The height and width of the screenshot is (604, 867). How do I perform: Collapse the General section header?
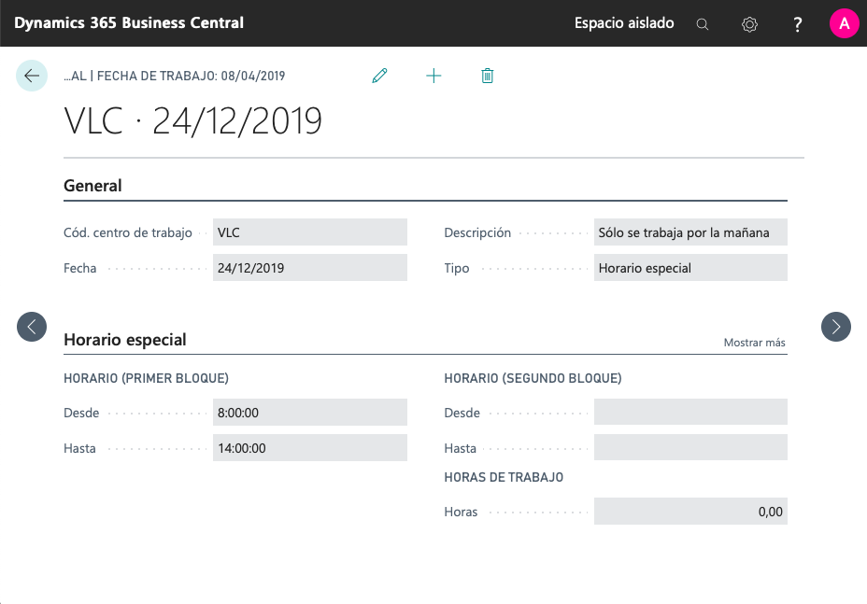pos(92,186)
